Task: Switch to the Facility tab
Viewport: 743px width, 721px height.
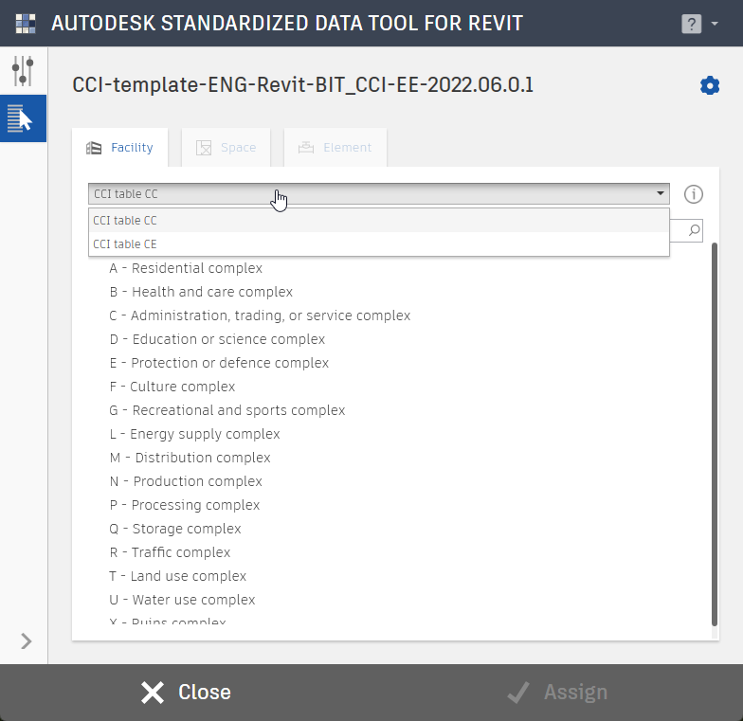Action: coord(119,148)
